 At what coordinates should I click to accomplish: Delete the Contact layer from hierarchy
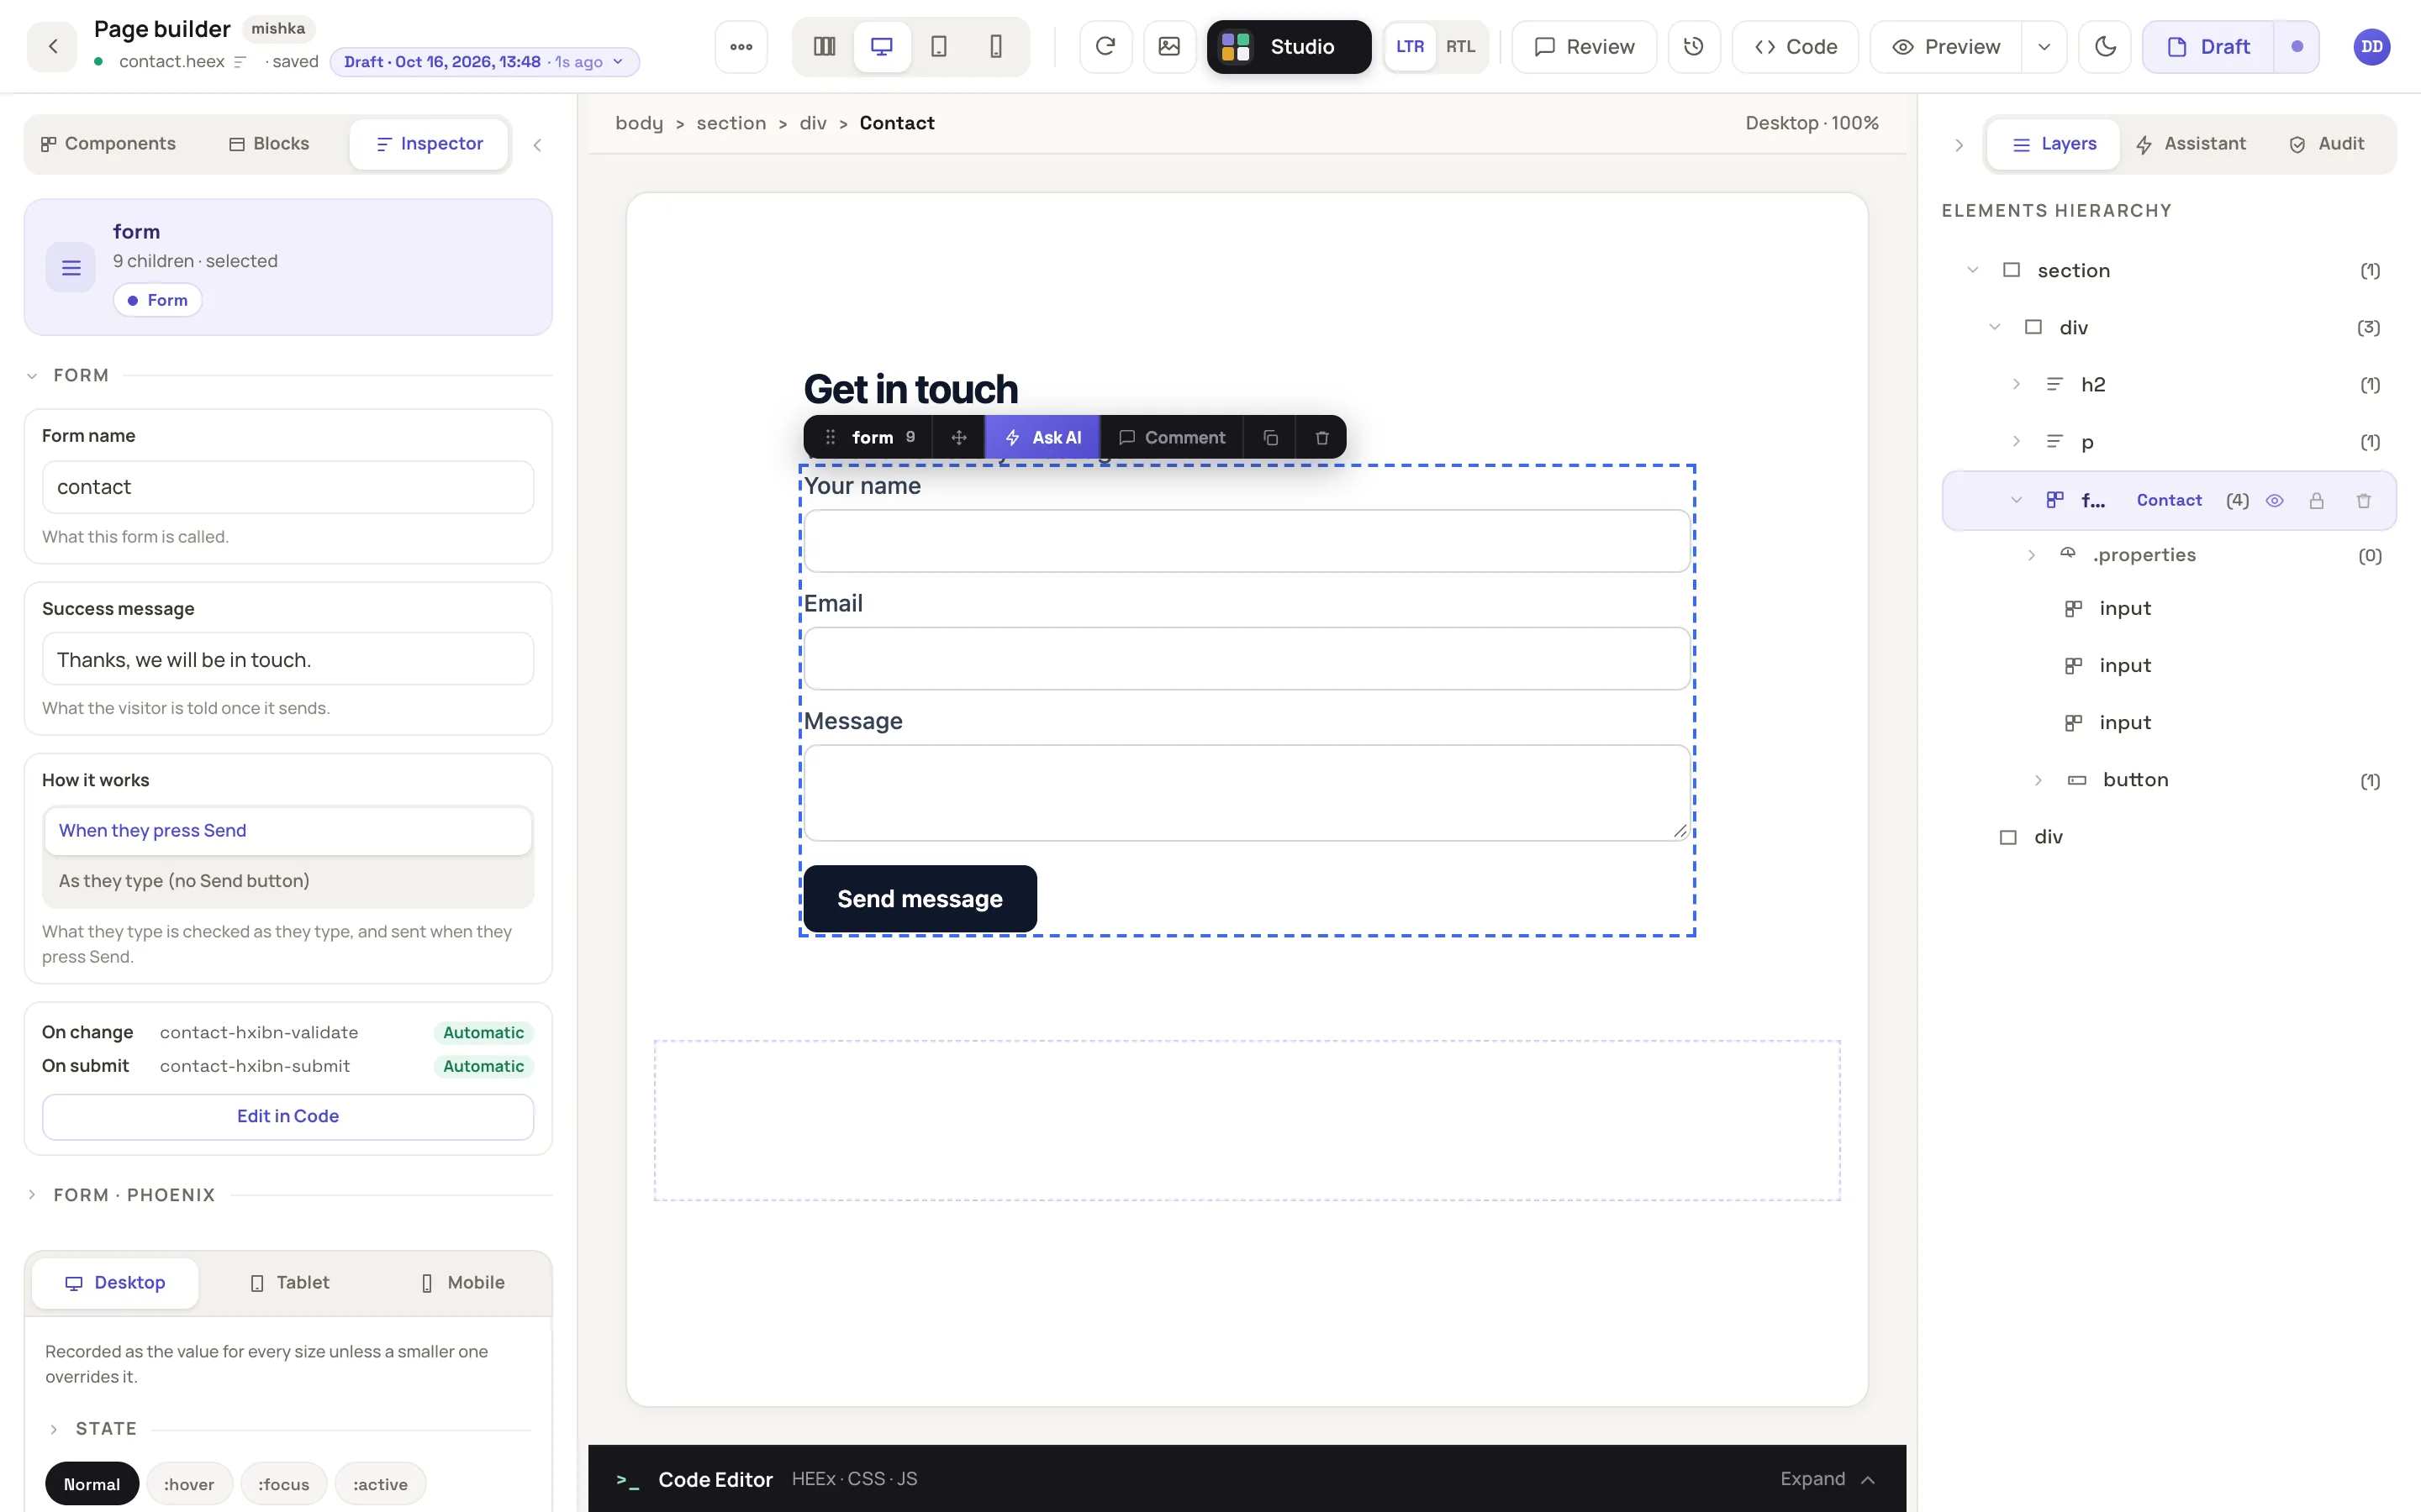pos(2363,501)
